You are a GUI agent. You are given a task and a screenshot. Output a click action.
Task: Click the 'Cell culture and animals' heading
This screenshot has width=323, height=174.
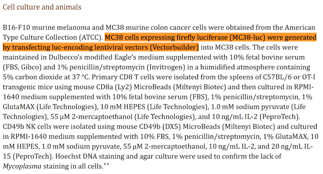(x=42, y=7)
